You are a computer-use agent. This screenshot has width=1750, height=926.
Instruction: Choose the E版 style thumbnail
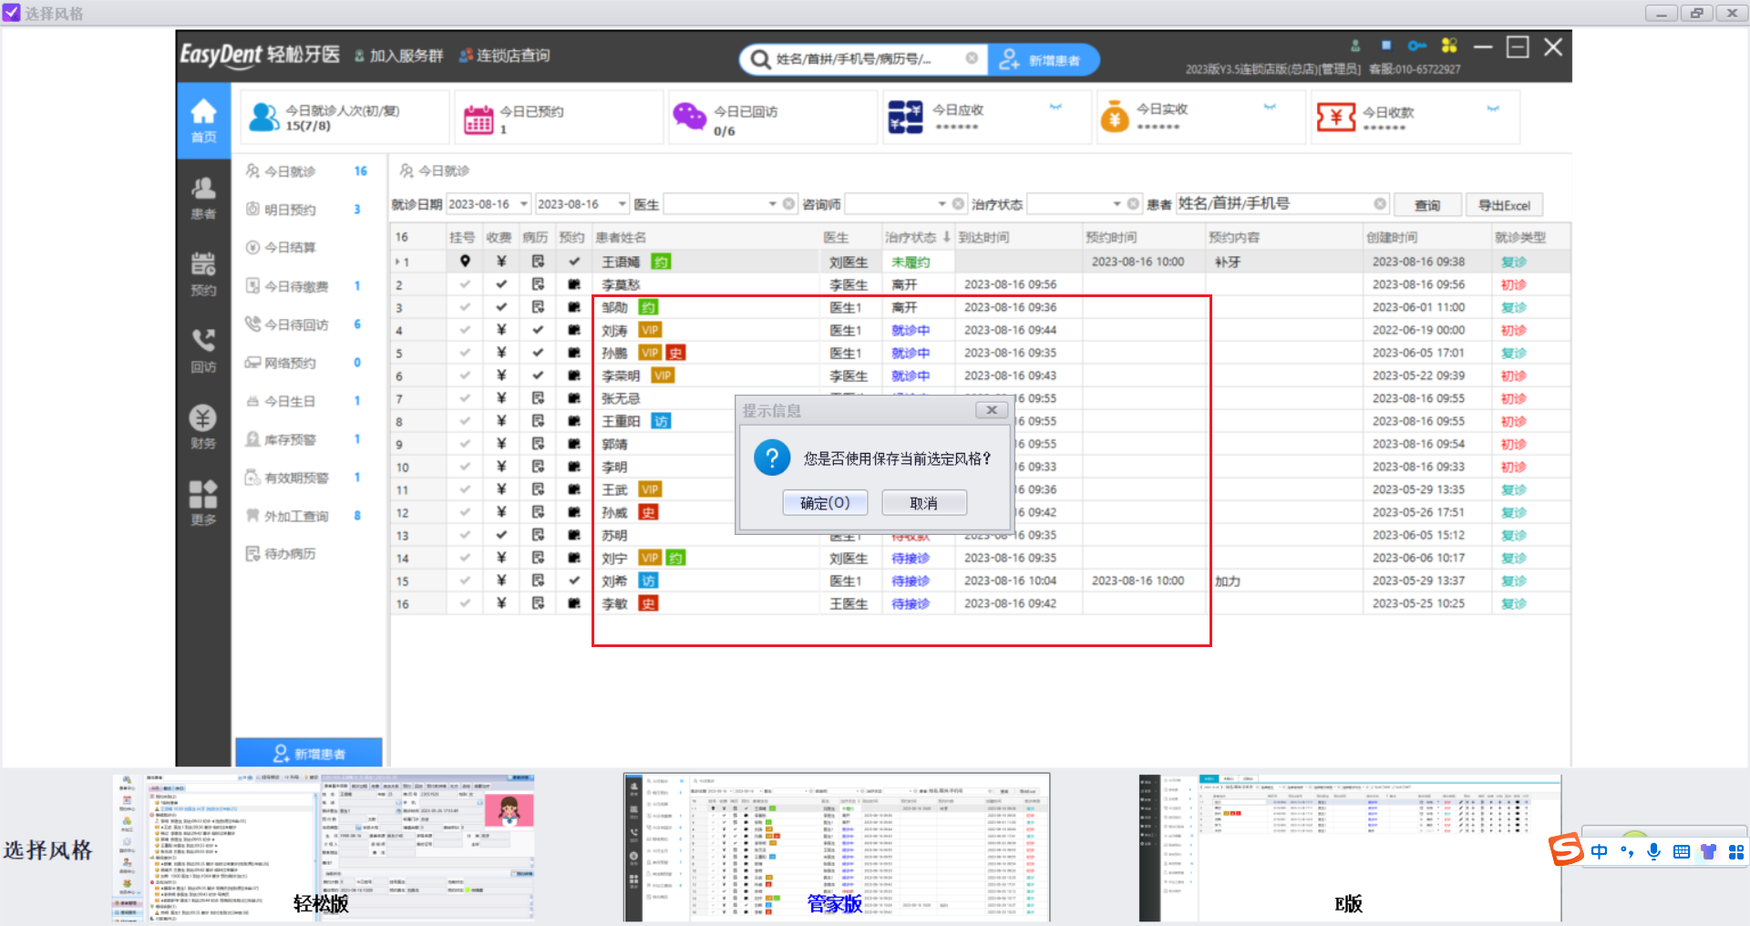point(1350,848)
